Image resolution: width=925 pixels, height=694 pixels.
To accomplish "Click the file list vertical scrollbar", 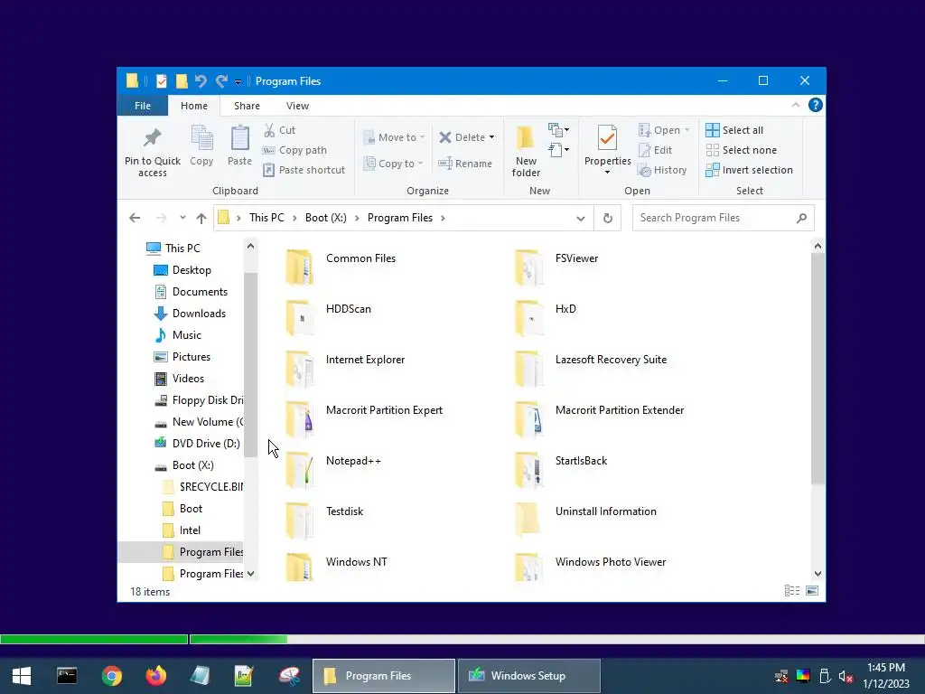I will coord(818,369).
